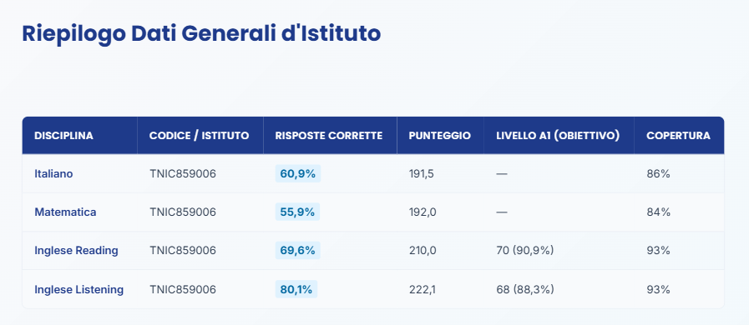Image resolution: width=749 pixels, height=325 pixels.
Task: Click the 55,9% badge for Matematica
Action: [297, 212]
